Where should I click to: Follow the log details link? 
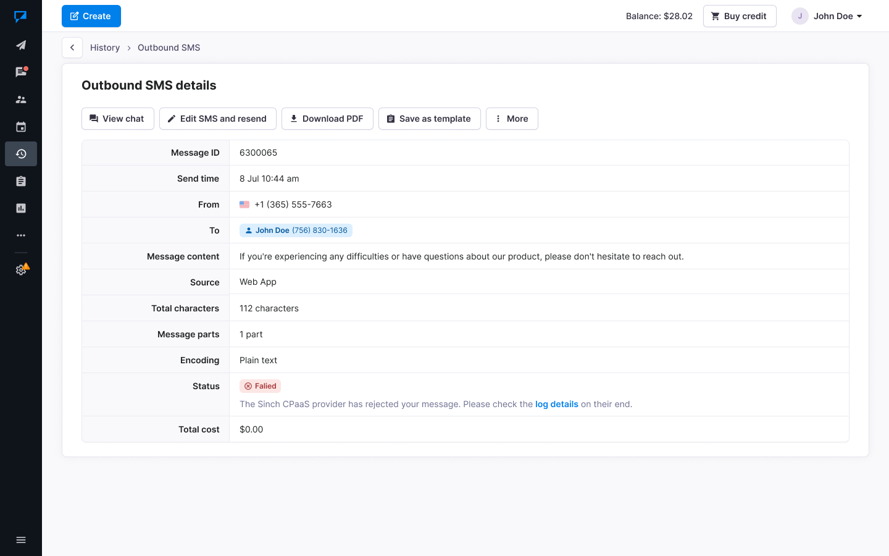coord(556,404)
